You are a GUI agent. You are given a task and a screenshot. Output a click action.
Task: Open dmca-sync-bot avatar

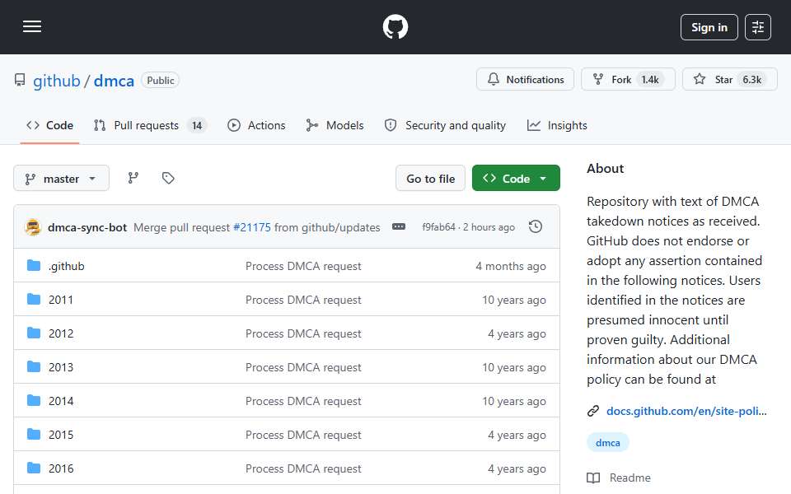click(33, 227)
